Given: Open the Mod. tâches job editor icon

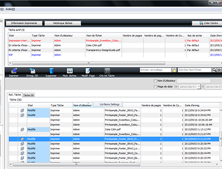Looking at the screenshot, I should pos(70,71).
